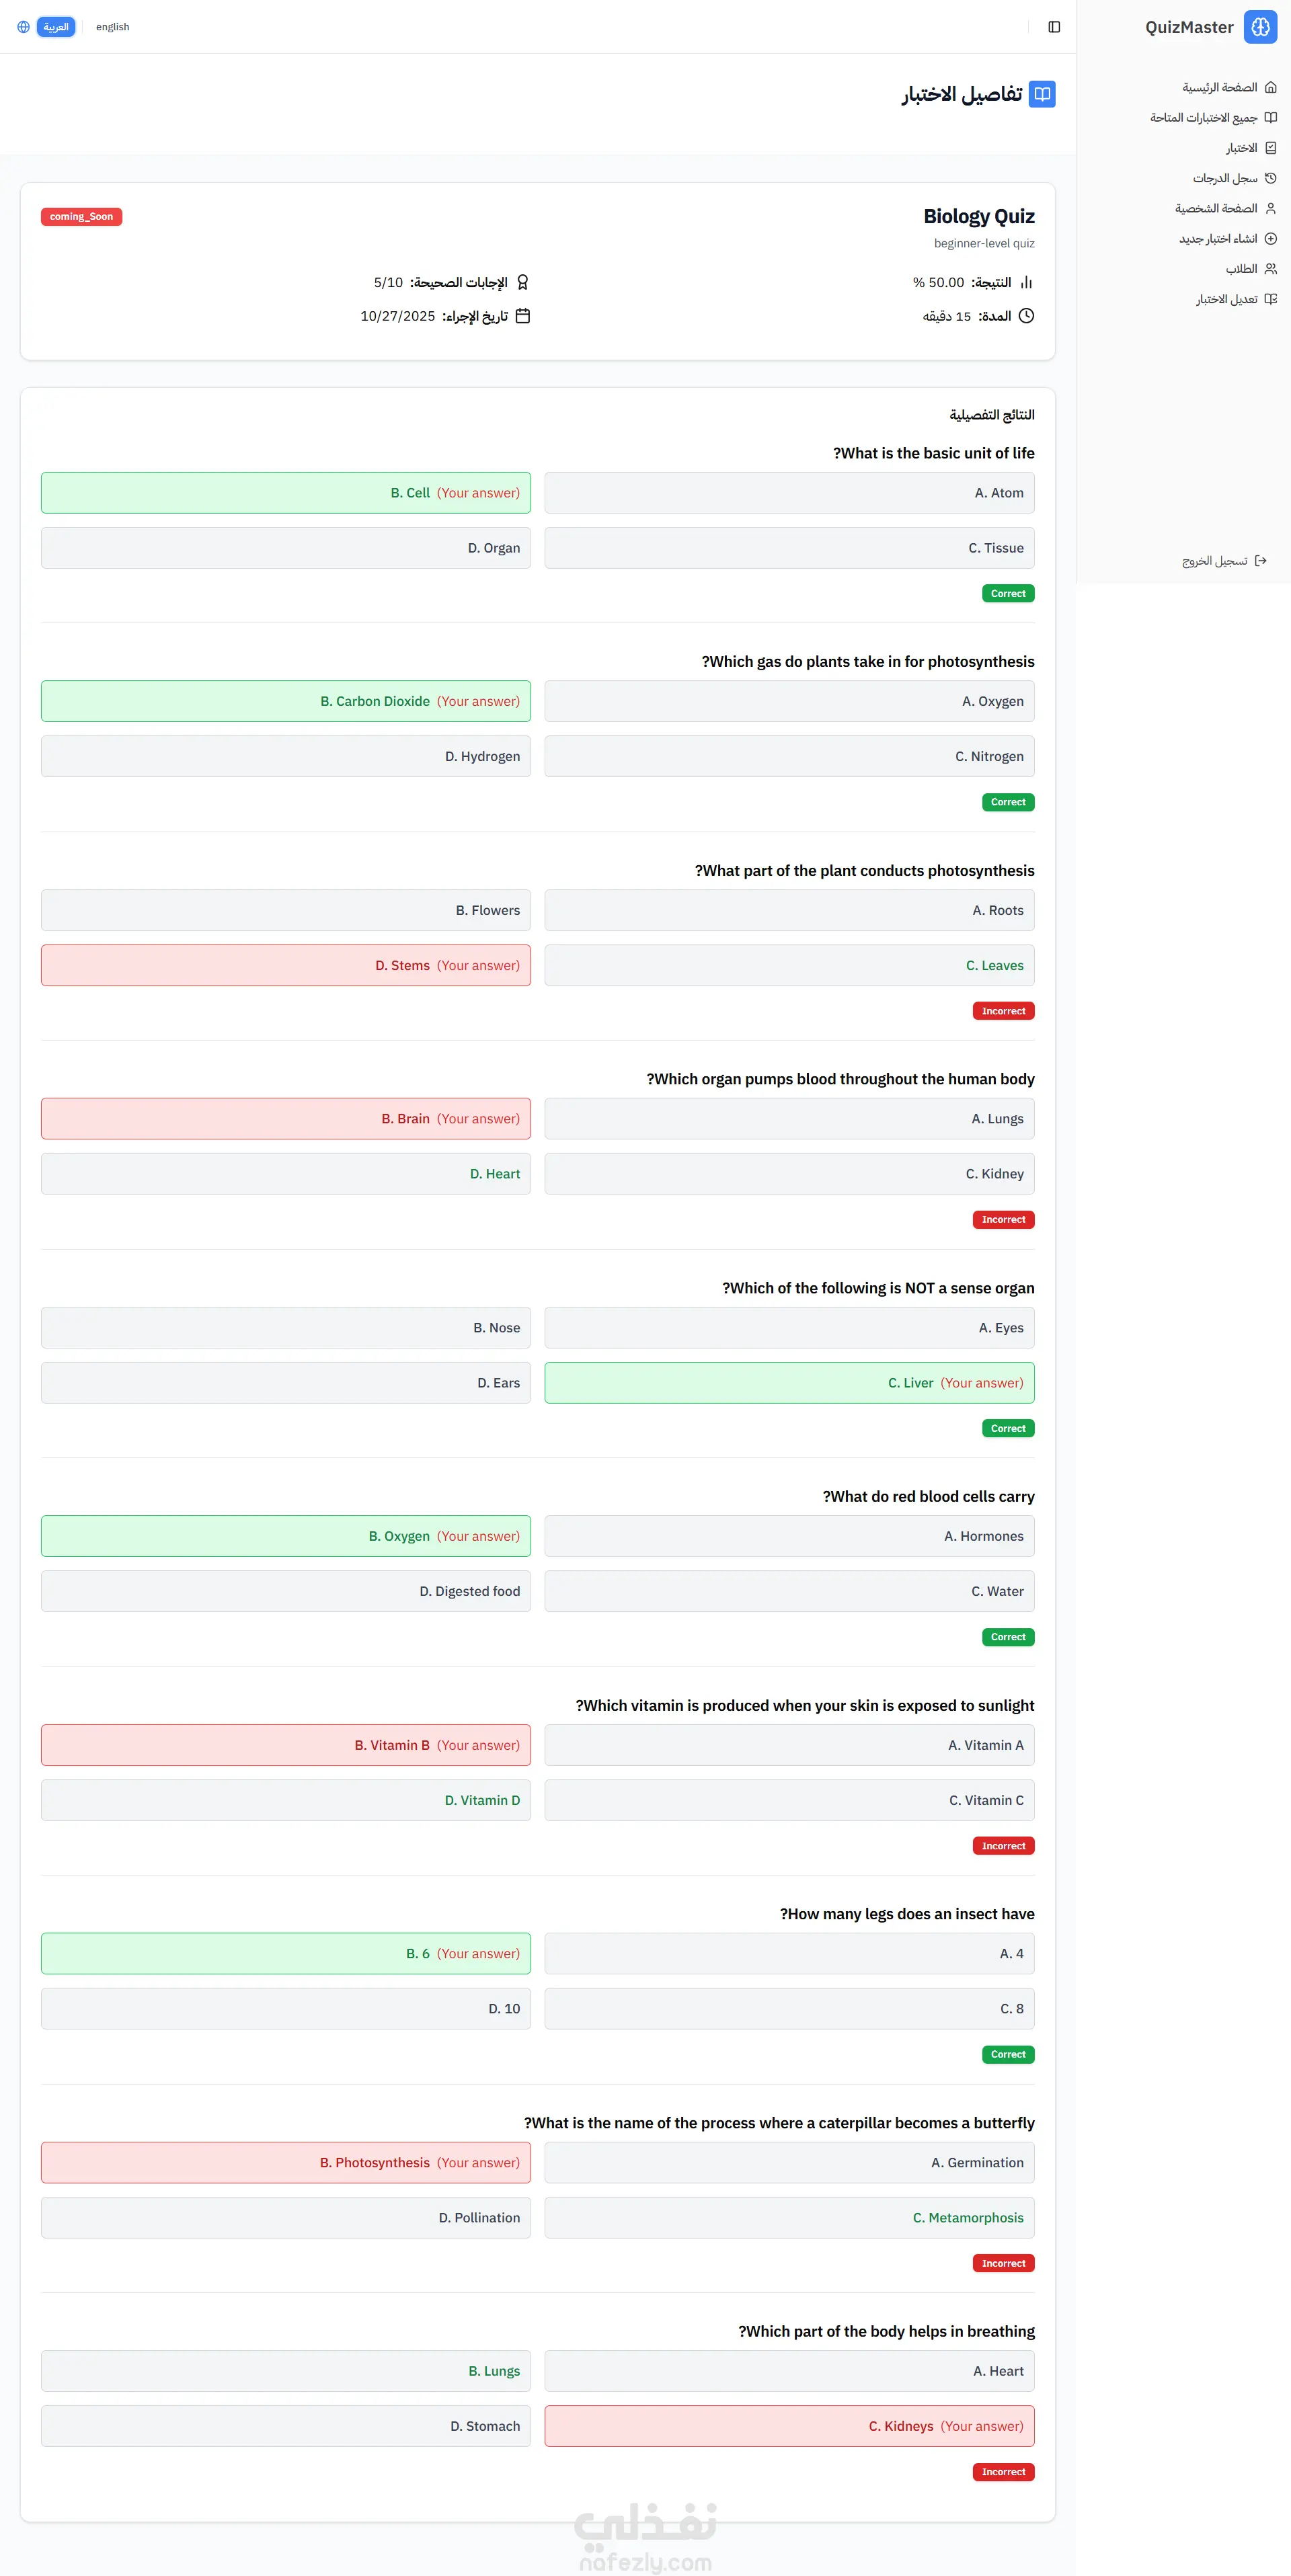Click the history clock icon beside سجل الدرجات
Viewport: 1291px width, 2576px height.
1270,178
